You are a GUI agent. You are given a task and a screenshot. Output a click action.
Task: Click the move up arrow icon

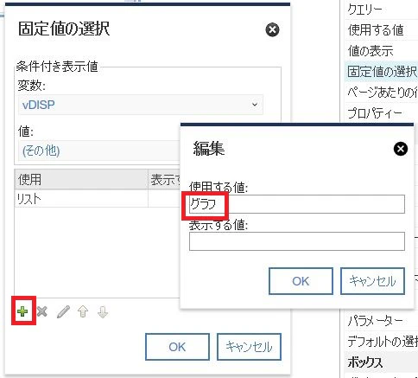(x=83, y=311)
